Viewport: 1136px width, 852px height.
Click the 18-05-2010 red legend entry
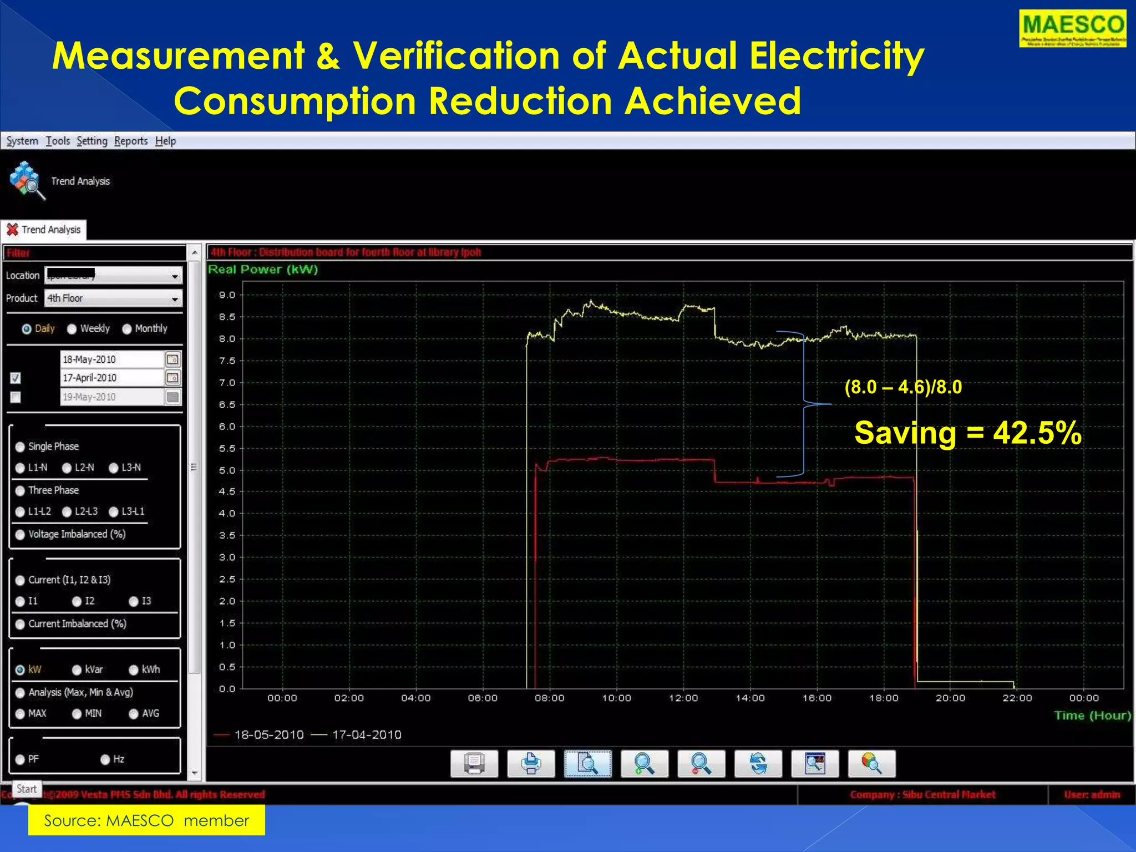[x=259, y=735]
